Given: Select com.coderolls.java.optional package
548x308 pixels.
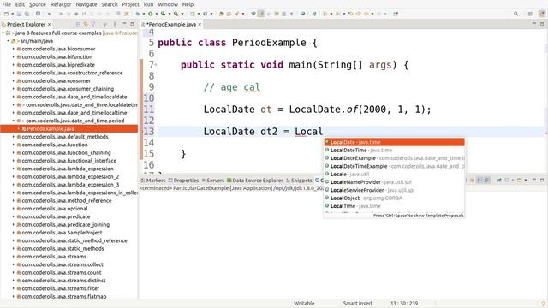Looking at the screenshot, I should (x=54, y=209).
